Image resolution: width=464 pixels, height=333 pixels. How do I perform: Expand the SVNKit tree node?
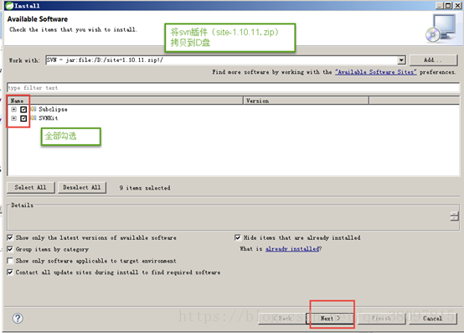tap(13, 118)
